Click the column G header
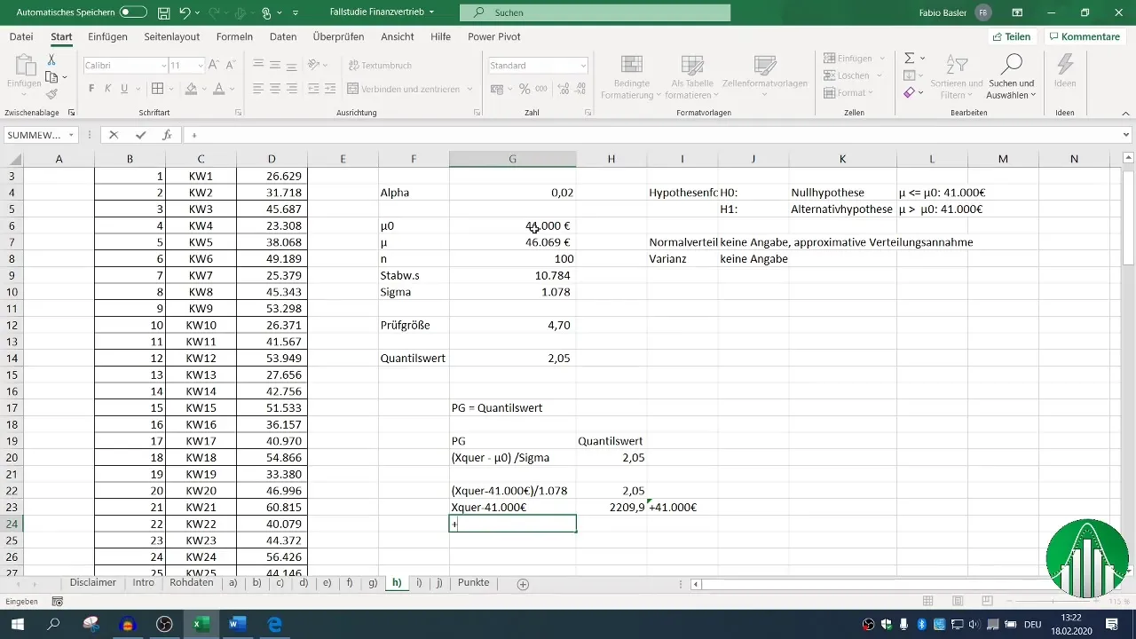The width and height of the screenshot is (1136, 639). [512, 159]
